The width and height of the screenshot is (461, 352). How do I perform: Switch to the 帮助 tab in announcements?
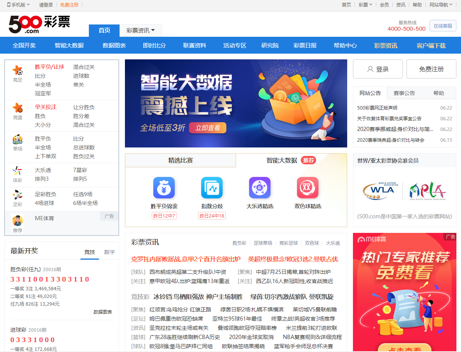(439, 93)
